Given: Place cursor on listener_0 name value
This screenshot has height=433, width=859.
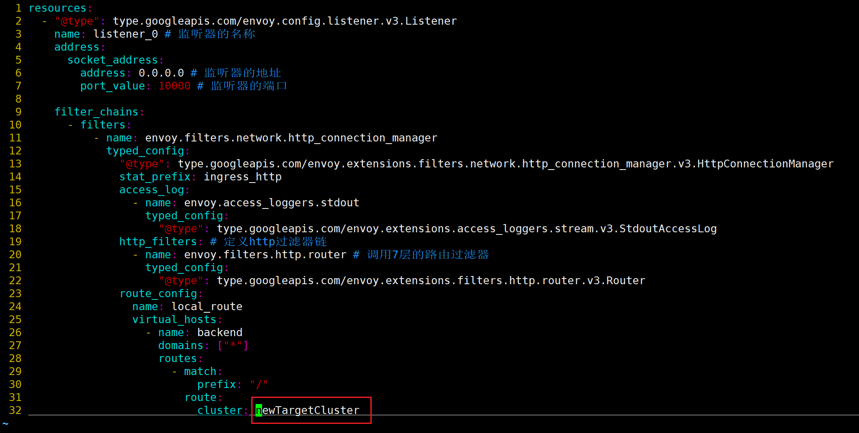Looking at the screenshot, I should [x=126, y=34].
